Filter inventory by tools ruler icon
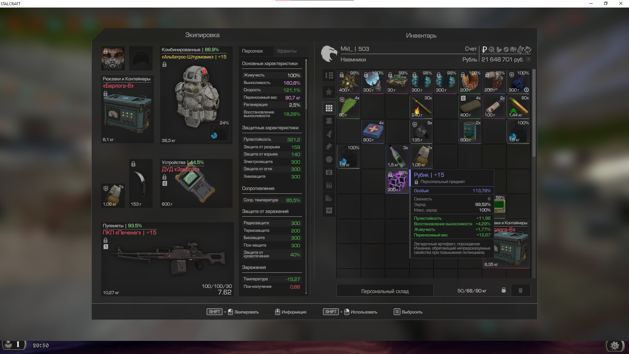 click(329, 198)
